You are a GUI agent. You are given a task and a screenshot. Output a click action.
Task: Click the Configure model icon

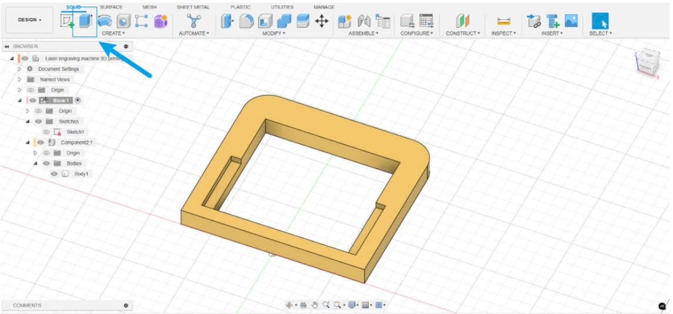coord(408,21)
